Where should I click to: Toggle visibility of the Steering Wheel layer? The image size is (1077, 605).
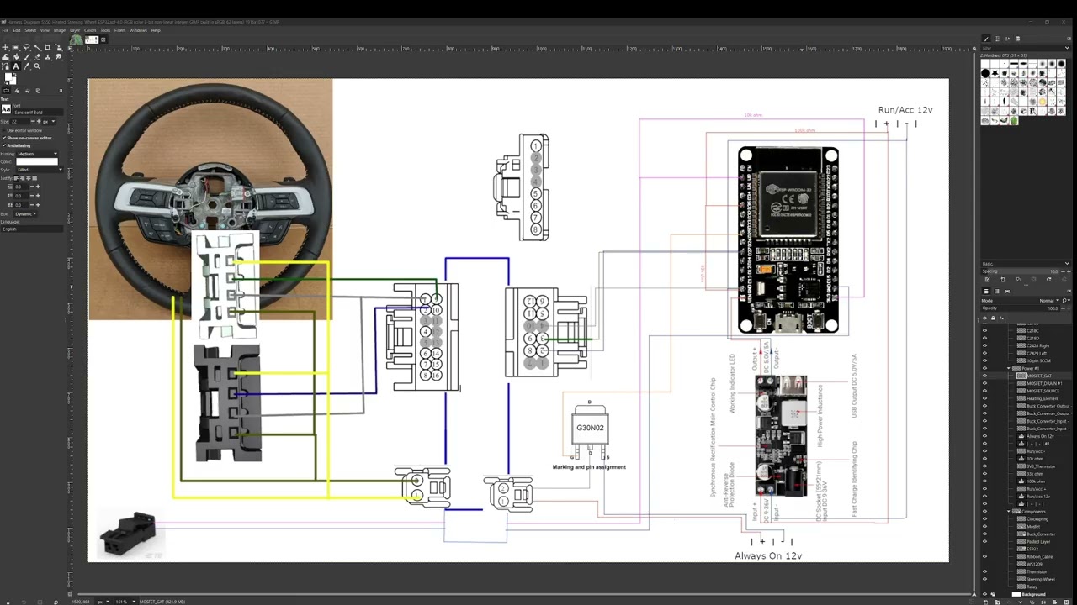tap(985, 579)
